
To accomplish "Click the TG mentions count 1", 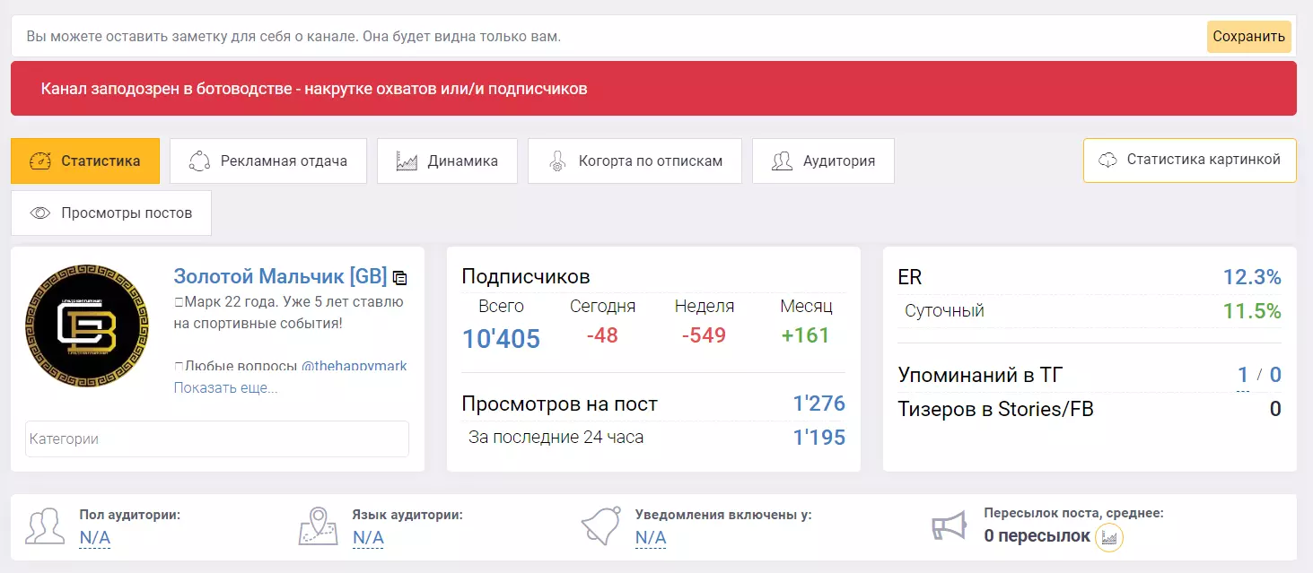I will pos(1243,375).
